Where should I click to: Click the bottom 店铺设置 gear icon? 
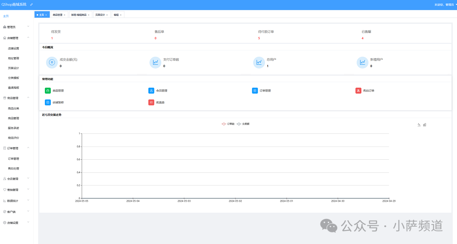tap(4, 223)
